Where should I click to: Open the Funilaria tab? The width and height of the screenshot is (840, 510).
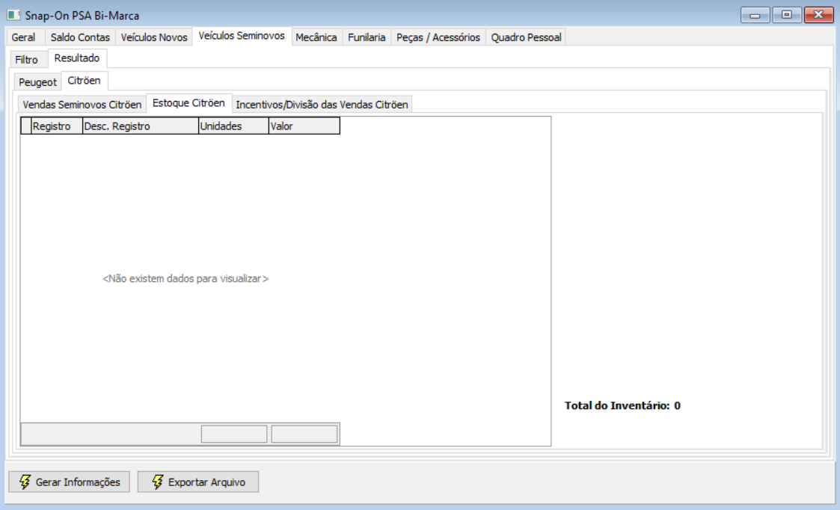point(367,37)
